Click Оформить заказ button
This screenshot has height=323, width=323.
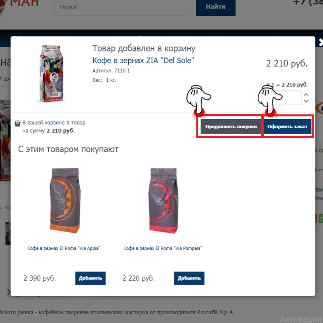pyautogui.click(x=287, y=127)
